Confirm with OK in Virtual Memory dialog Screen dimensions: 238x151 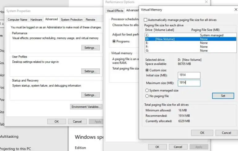tap(202, 133)
